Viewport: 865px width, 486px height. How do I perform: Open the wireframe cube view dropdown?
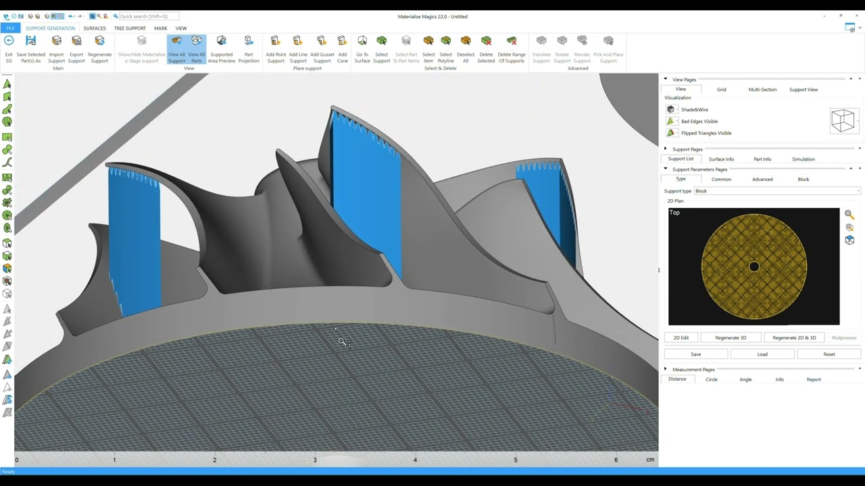pyautogui.click(x=843, y=121)
